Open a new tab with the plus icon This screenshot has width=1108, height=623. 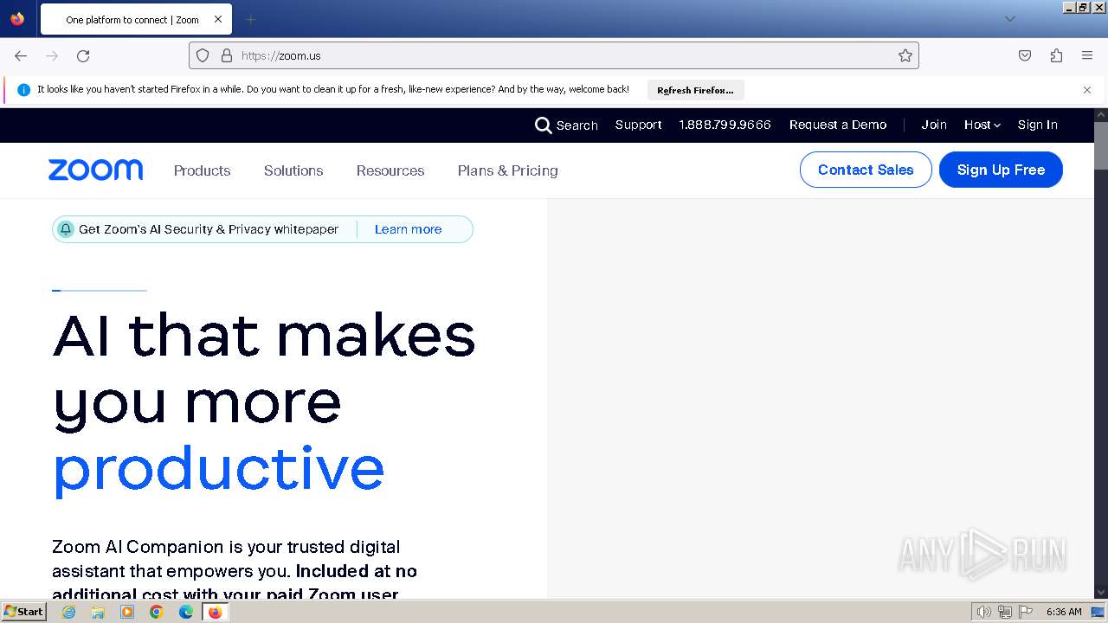(250, 19)
